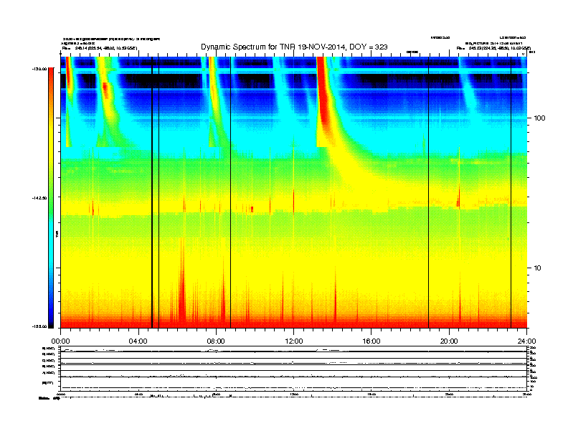Click the 100 frequency axis label
This screenshot has height=439, width=568.
pos(540,118)
